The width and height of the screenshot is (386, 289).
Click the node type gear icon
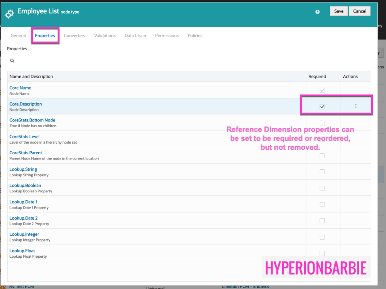(9, 14)
